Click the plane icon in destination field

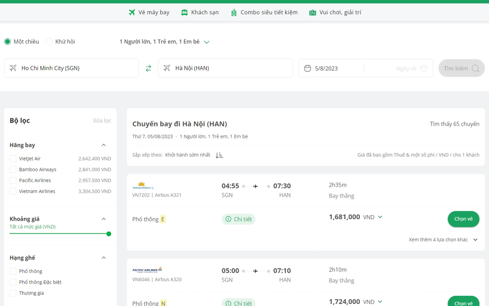[167, 68]
